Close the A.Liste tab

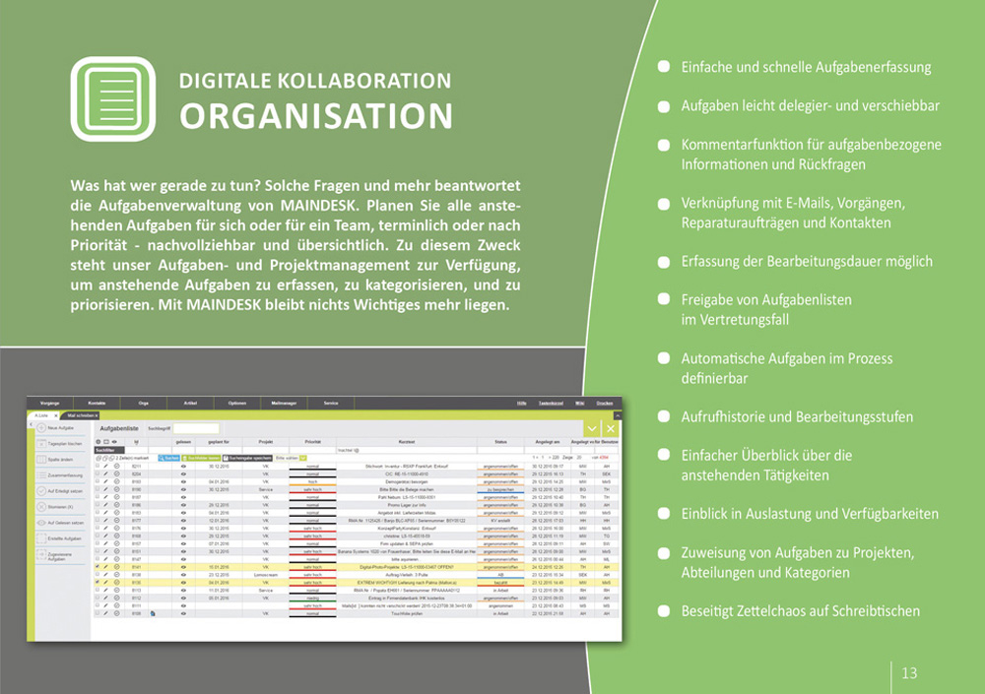(56, 415)
